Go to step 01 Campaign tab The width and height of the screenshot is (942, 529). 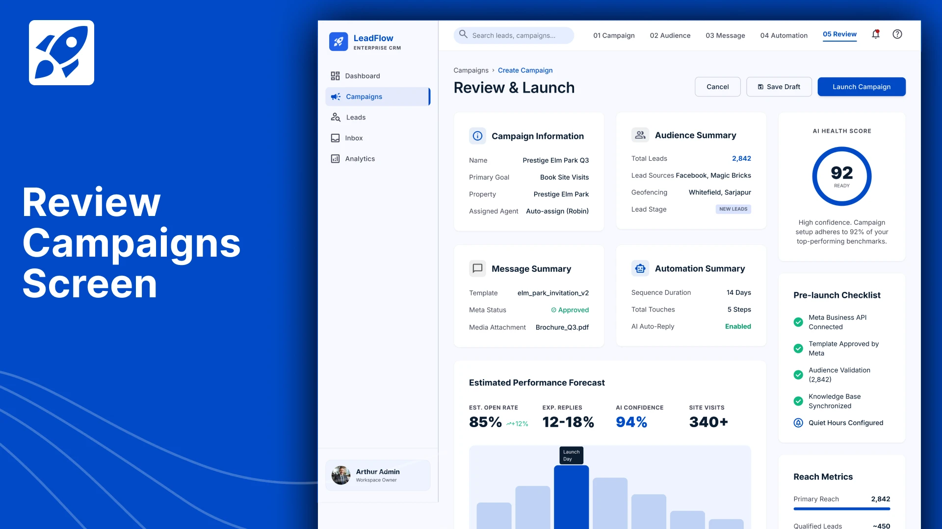coord(614,35)
